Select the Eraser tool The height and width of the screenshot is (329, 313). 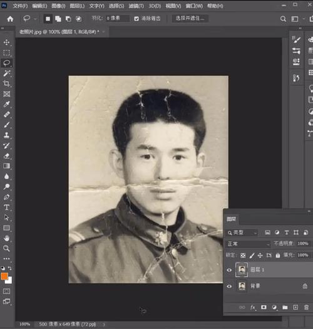point(6,155)
